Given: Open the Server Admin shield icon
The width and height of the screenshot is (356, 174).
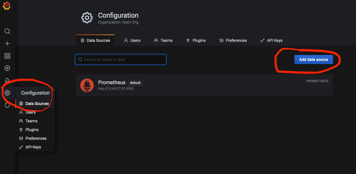Looking at the screenshot, I should (7, 105).
